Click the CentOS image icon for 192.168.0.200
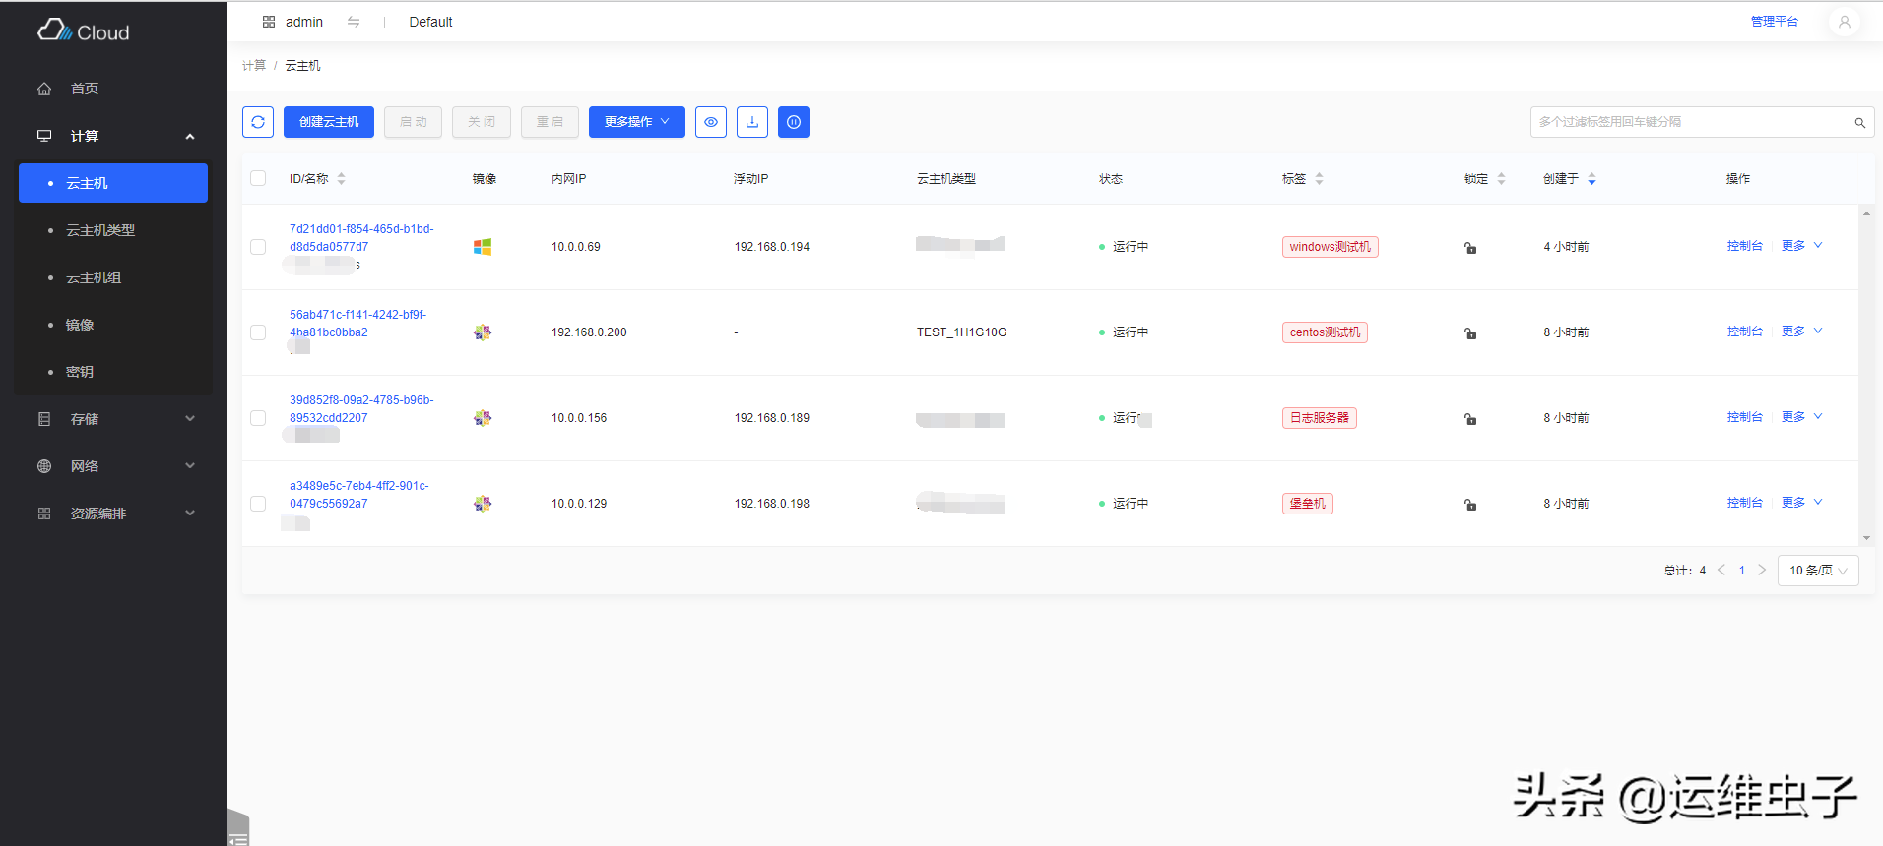Image resolution: width=1883 pixels, height=846 pixels. pos(483,332)
